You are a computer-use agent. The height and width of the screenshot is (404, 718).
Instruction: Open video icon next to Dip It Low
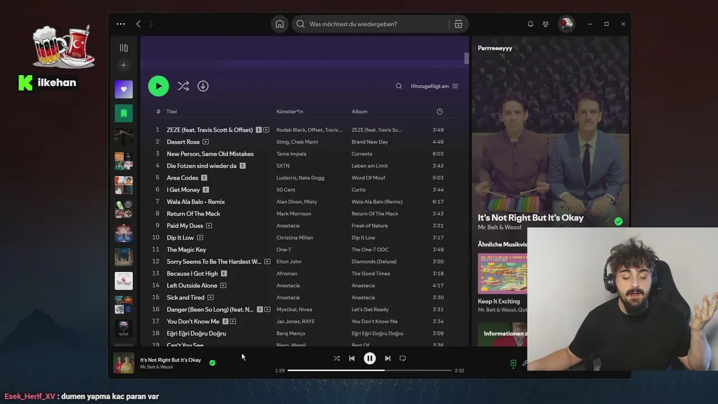tap(200, 238)
